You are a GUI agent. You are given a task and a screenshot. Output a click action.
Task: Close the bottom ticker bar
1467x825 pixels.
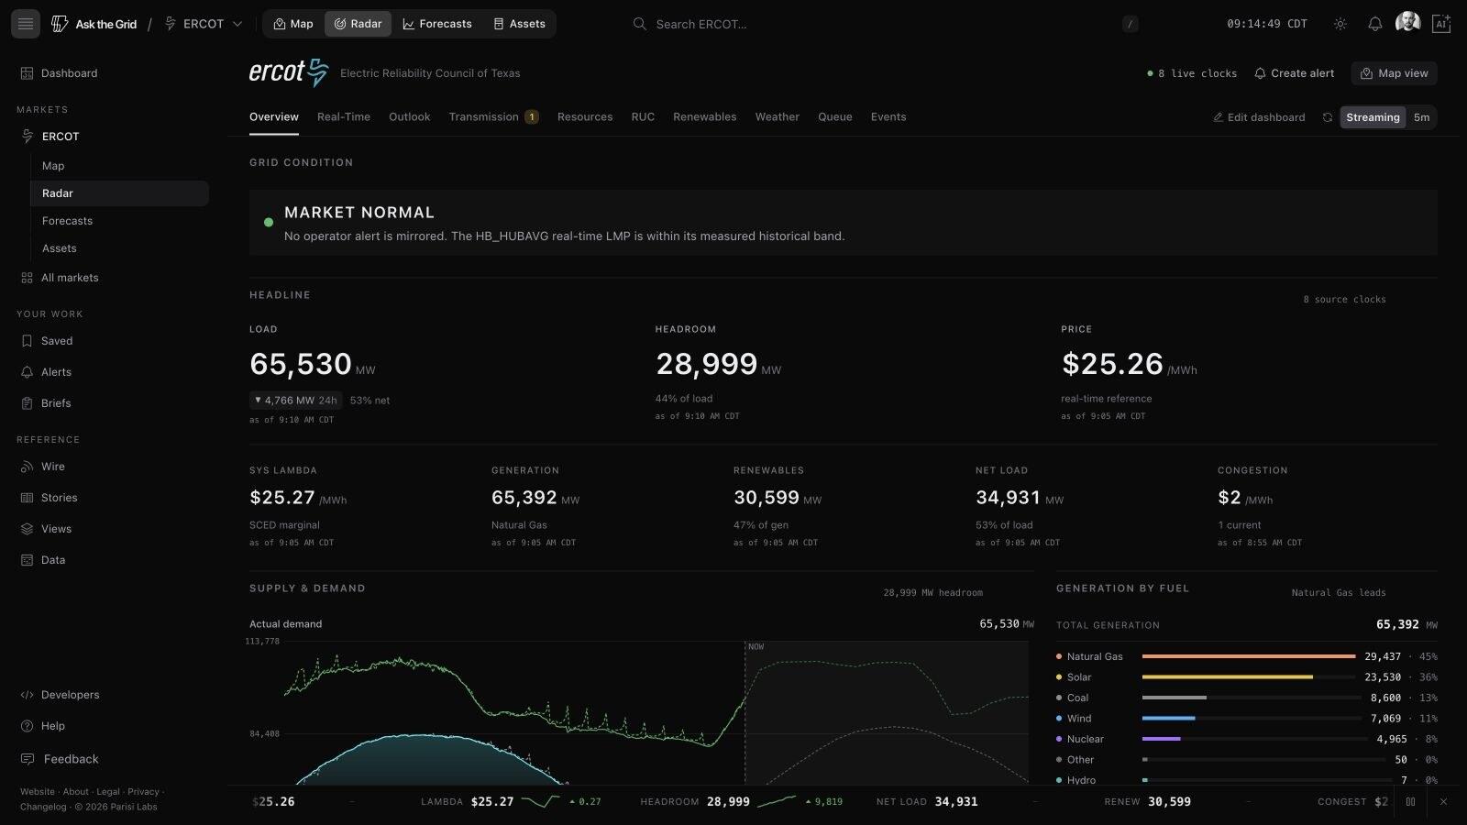point(1443,802)
